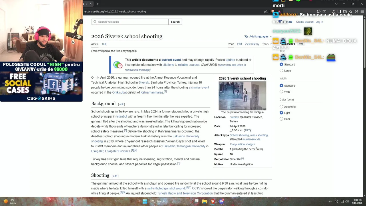Screen dimensions: 366x206
Task: Click the Create account link
Action: click(305, 22)
